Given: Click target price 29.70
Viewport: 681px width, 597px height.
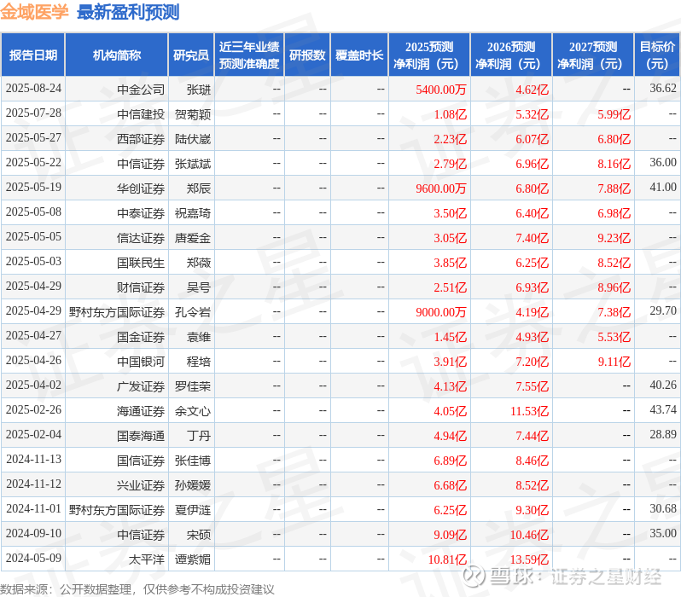Looking at the screenshot, I should tap(663, 311).
